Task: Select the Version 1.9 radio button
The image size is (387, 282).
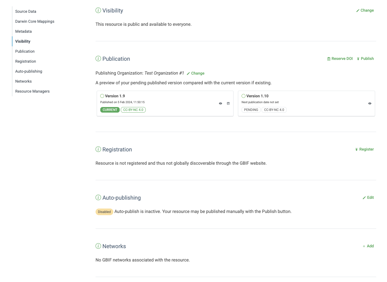Action: (x=102, y=96)
